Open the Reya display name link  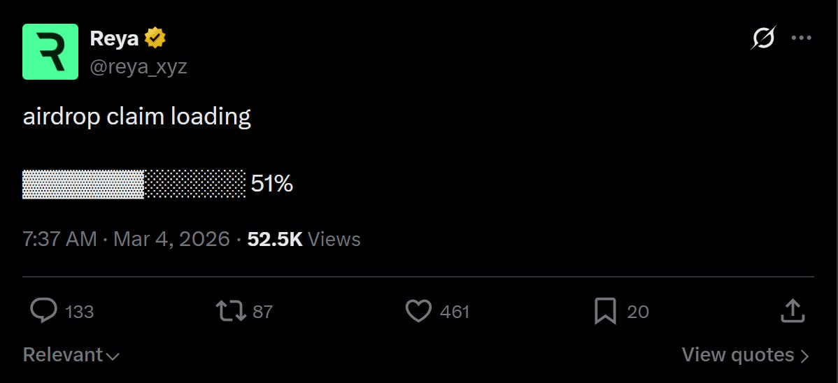(115, 39)
